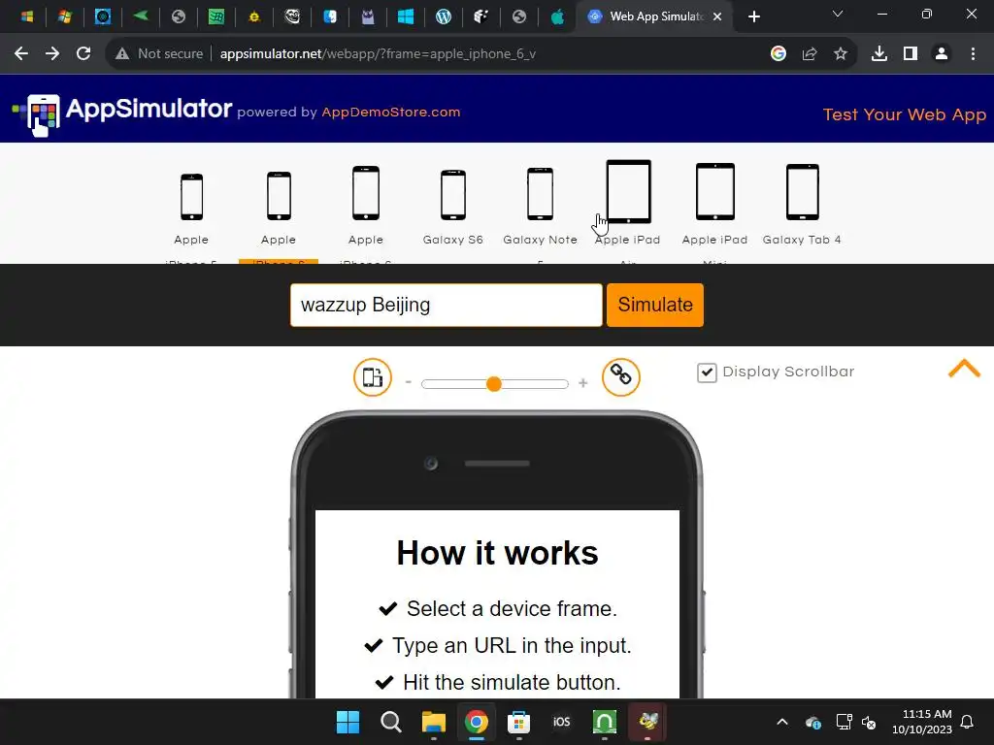Share this page icon

[x=810, y=54]
